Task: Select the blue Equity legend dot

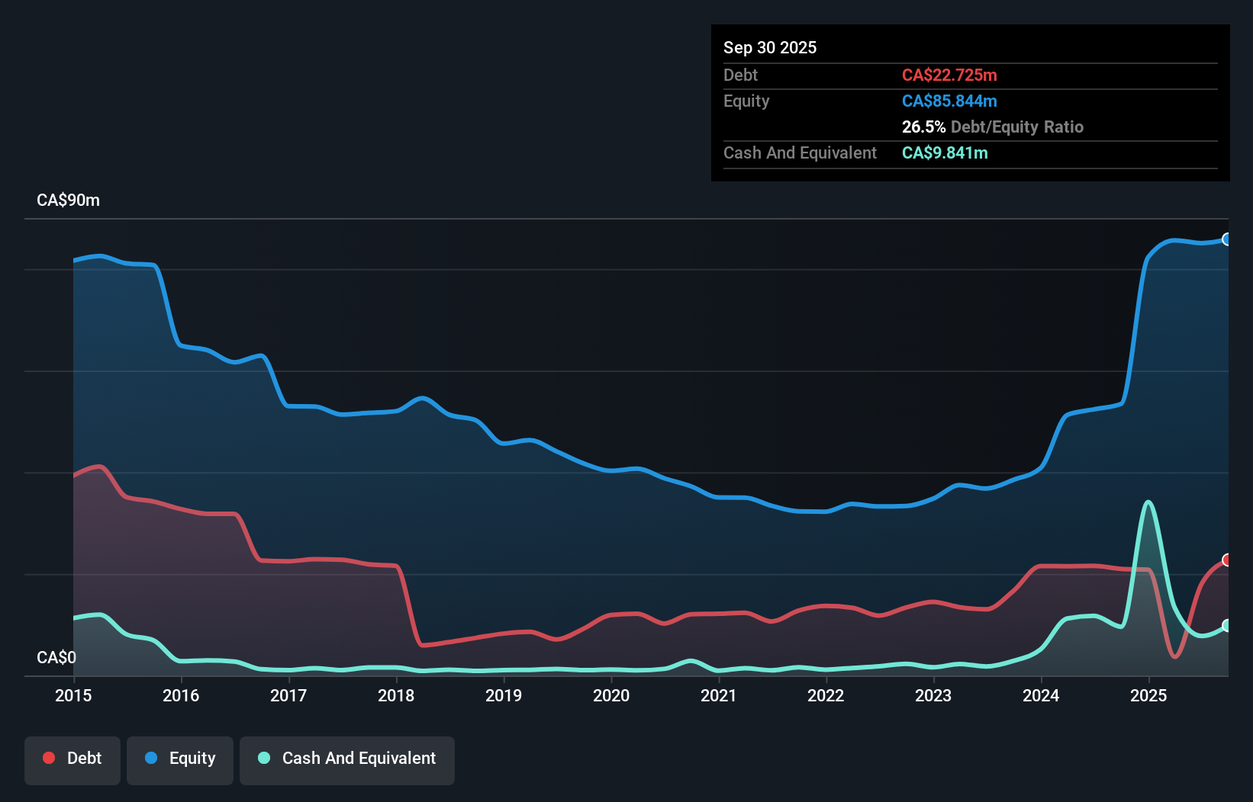Action: 152,758
